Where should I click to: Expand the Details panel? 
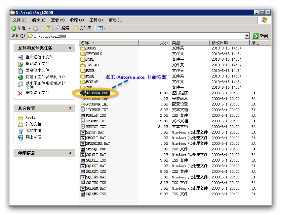[70, 153]
